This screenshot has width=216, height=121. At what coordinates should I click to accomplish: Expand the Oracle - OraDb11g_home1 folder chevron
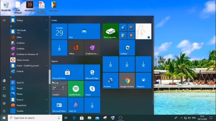[x=47, y=66]
